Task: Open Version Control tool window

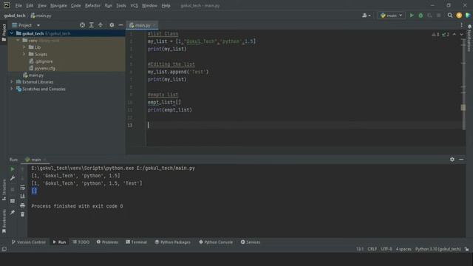Action: (x=28, y=242)
